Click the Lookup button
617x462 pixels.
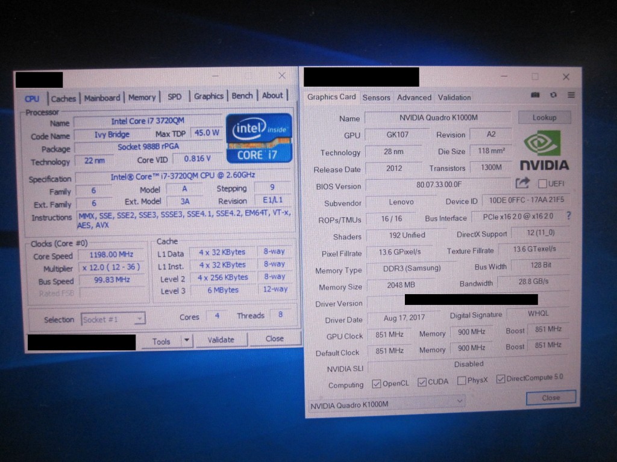tap(544, 117)
